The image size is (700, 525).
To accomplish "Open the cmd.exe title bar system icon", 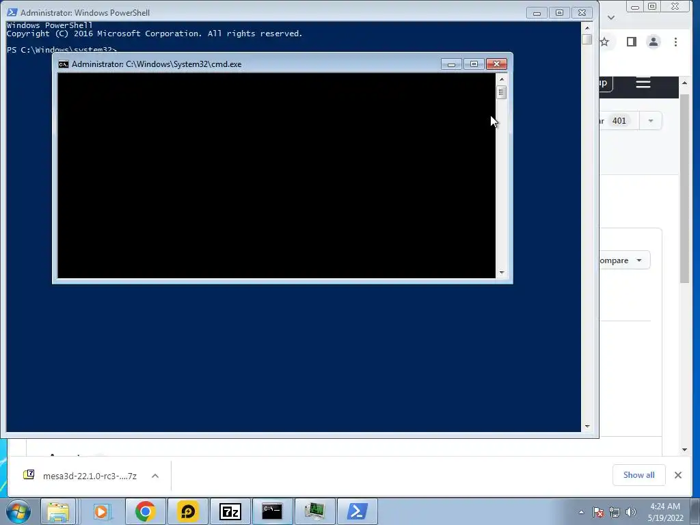I will tap(64, 64).
